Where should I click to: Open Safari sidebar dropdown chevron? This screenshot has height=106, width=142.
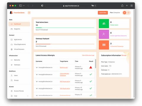[24, 6]
